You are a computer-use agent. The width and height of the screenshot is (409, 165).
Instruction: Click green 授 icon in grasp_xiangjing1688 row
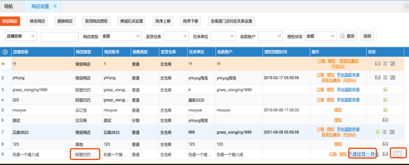point(385,89)
